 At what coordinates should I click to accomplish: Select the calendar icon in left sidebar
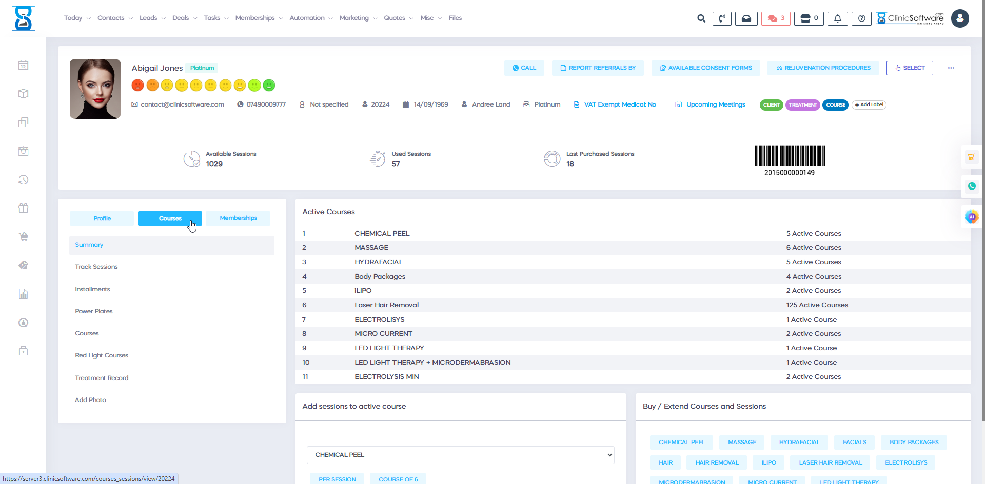click(x=23, y=65)
